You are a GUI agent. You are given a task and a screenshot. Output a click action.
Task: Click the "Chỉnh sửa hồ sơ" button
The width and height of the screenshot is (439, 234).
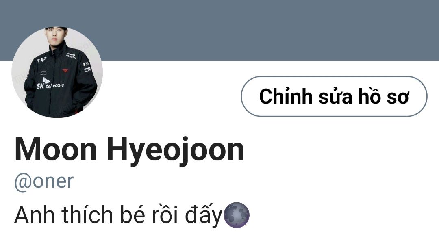pos(334,96)
